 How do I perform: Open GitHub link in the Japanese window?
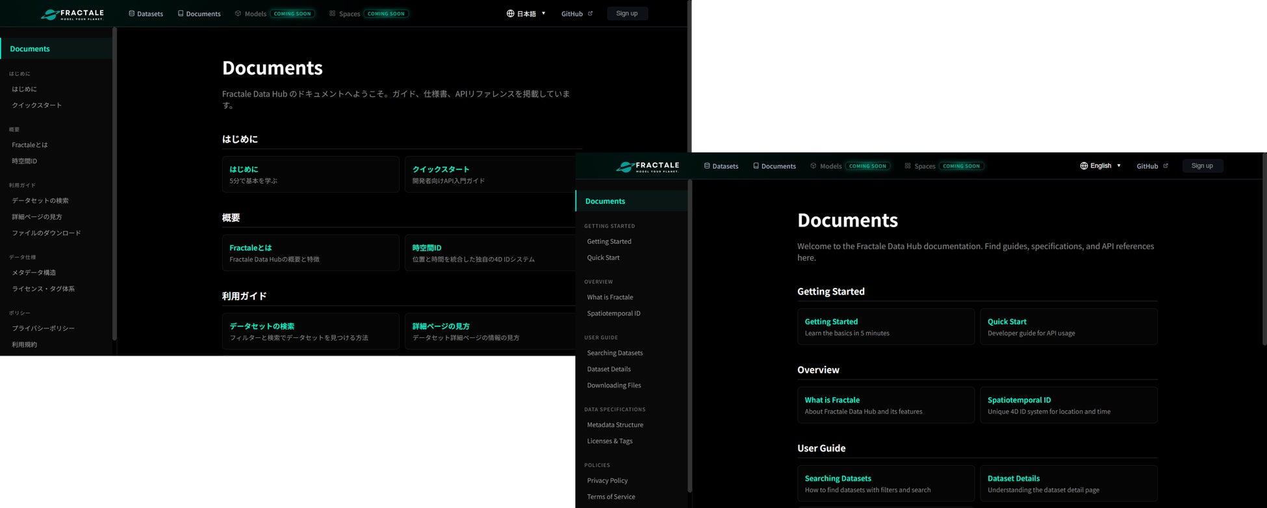(572, 14)
